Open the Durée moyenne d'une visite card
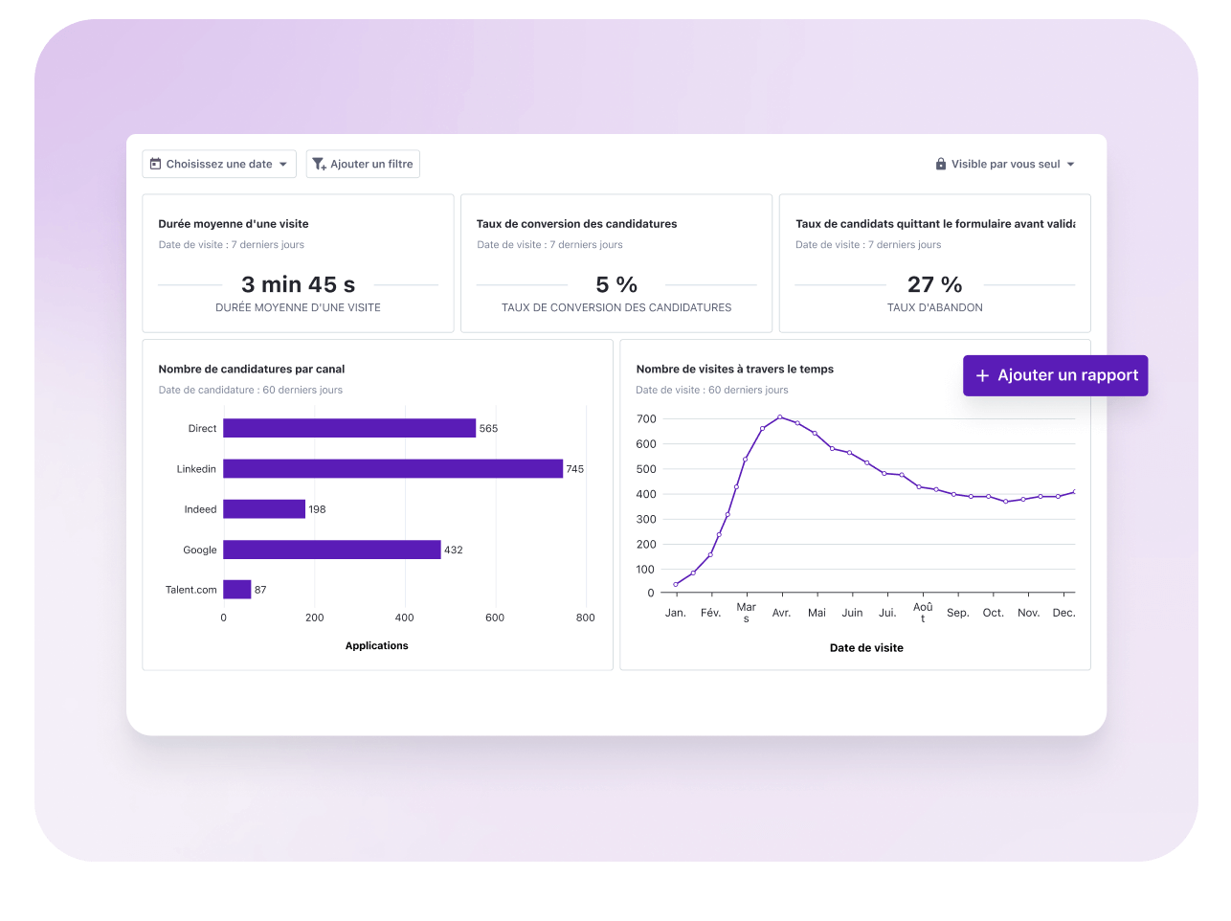 coord(298,263)
